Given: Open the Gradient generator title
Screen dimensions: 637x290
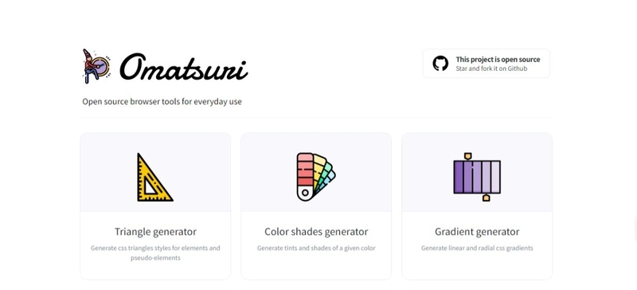Looking at the screenshot, I should click(x=477, y=232).
